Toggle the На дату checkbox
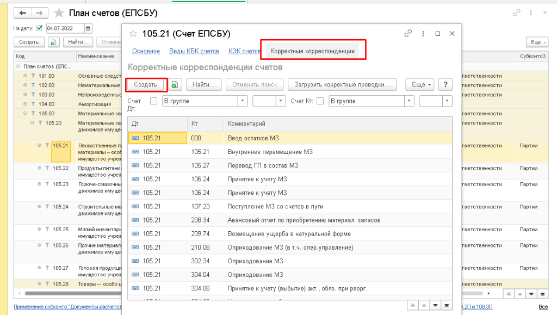 pyautogui.click(x=39, y=28)
